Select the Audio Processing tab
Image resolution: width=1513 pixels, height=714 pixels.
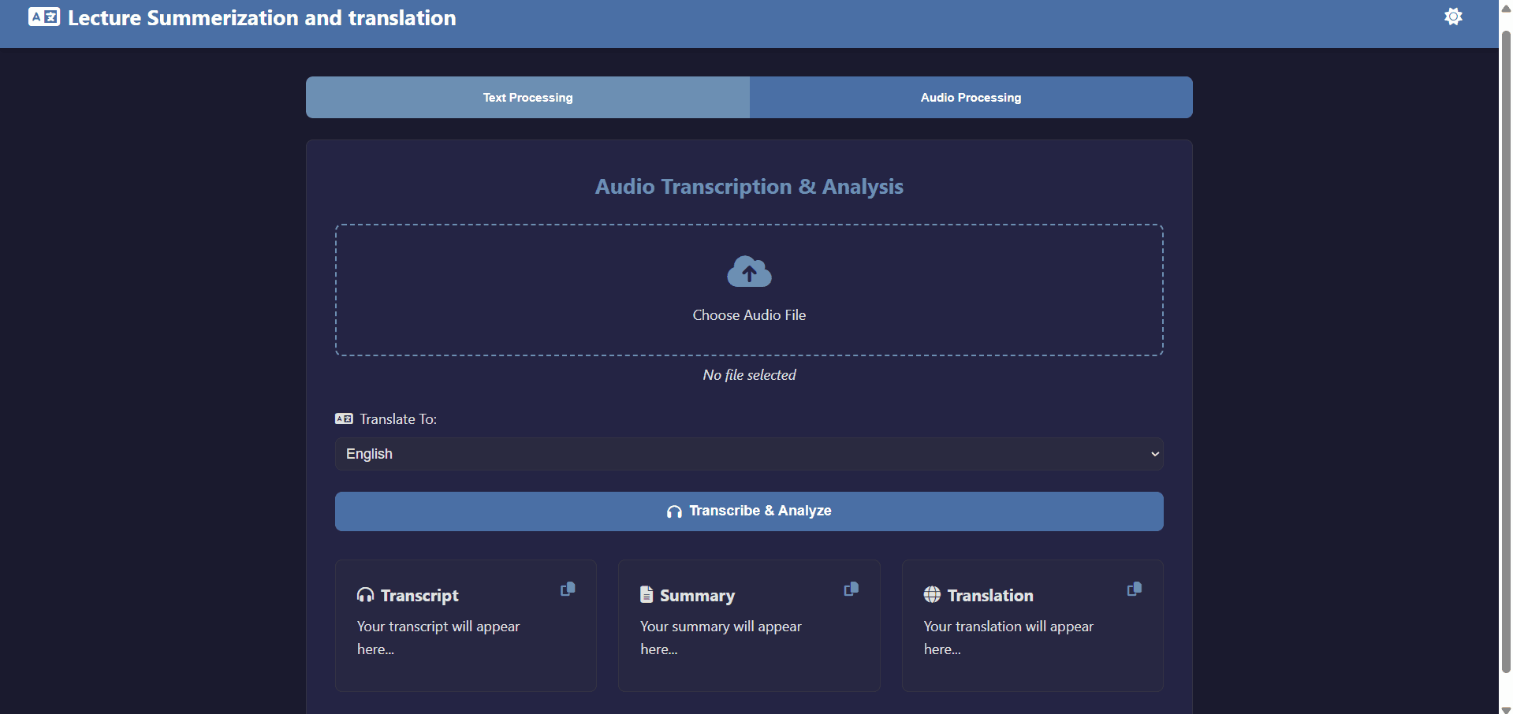[971, 98]
